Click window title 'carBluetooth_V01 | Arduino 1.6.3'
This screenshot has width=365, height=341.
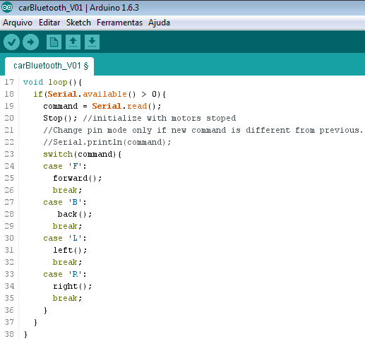(78, 8)
